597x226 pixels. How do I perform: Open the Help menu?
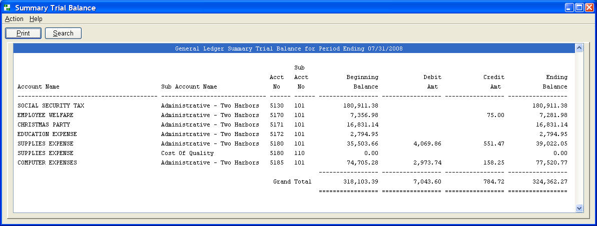coord(36,18)
